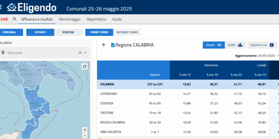Screen dimensions: 279x139
Task: Open the hamburger menu beside Eligendo
Action: coord(1,7)
